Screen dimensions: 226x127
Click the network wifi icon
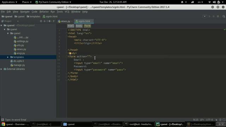tap(209, 2)
